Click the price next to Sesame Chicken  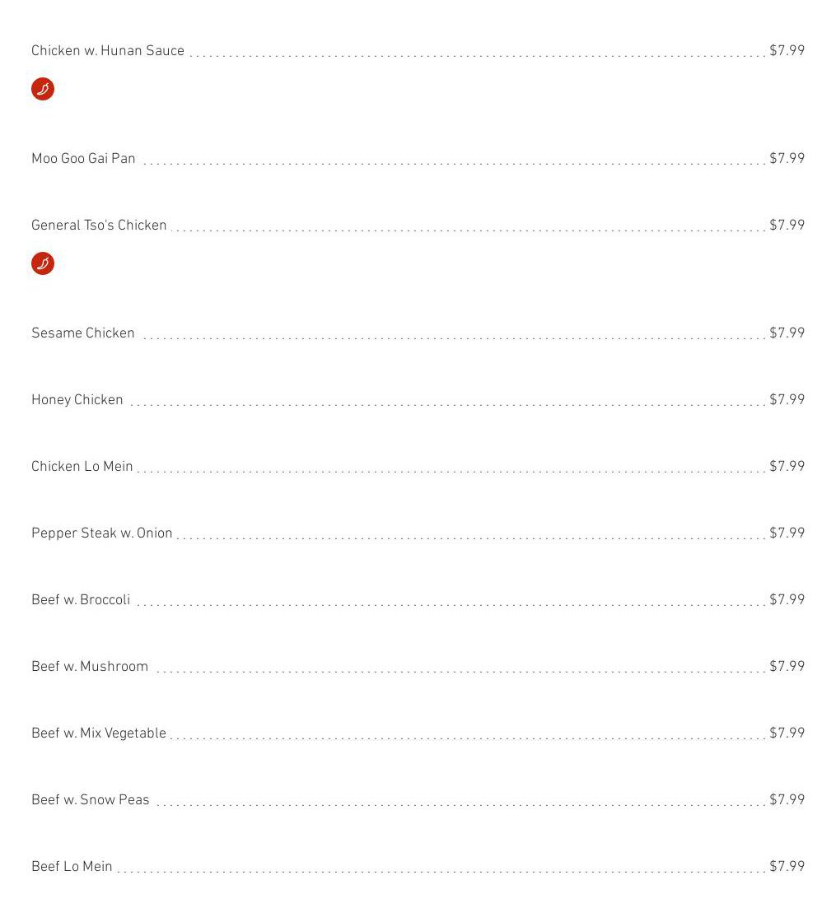tap(787, 333)
